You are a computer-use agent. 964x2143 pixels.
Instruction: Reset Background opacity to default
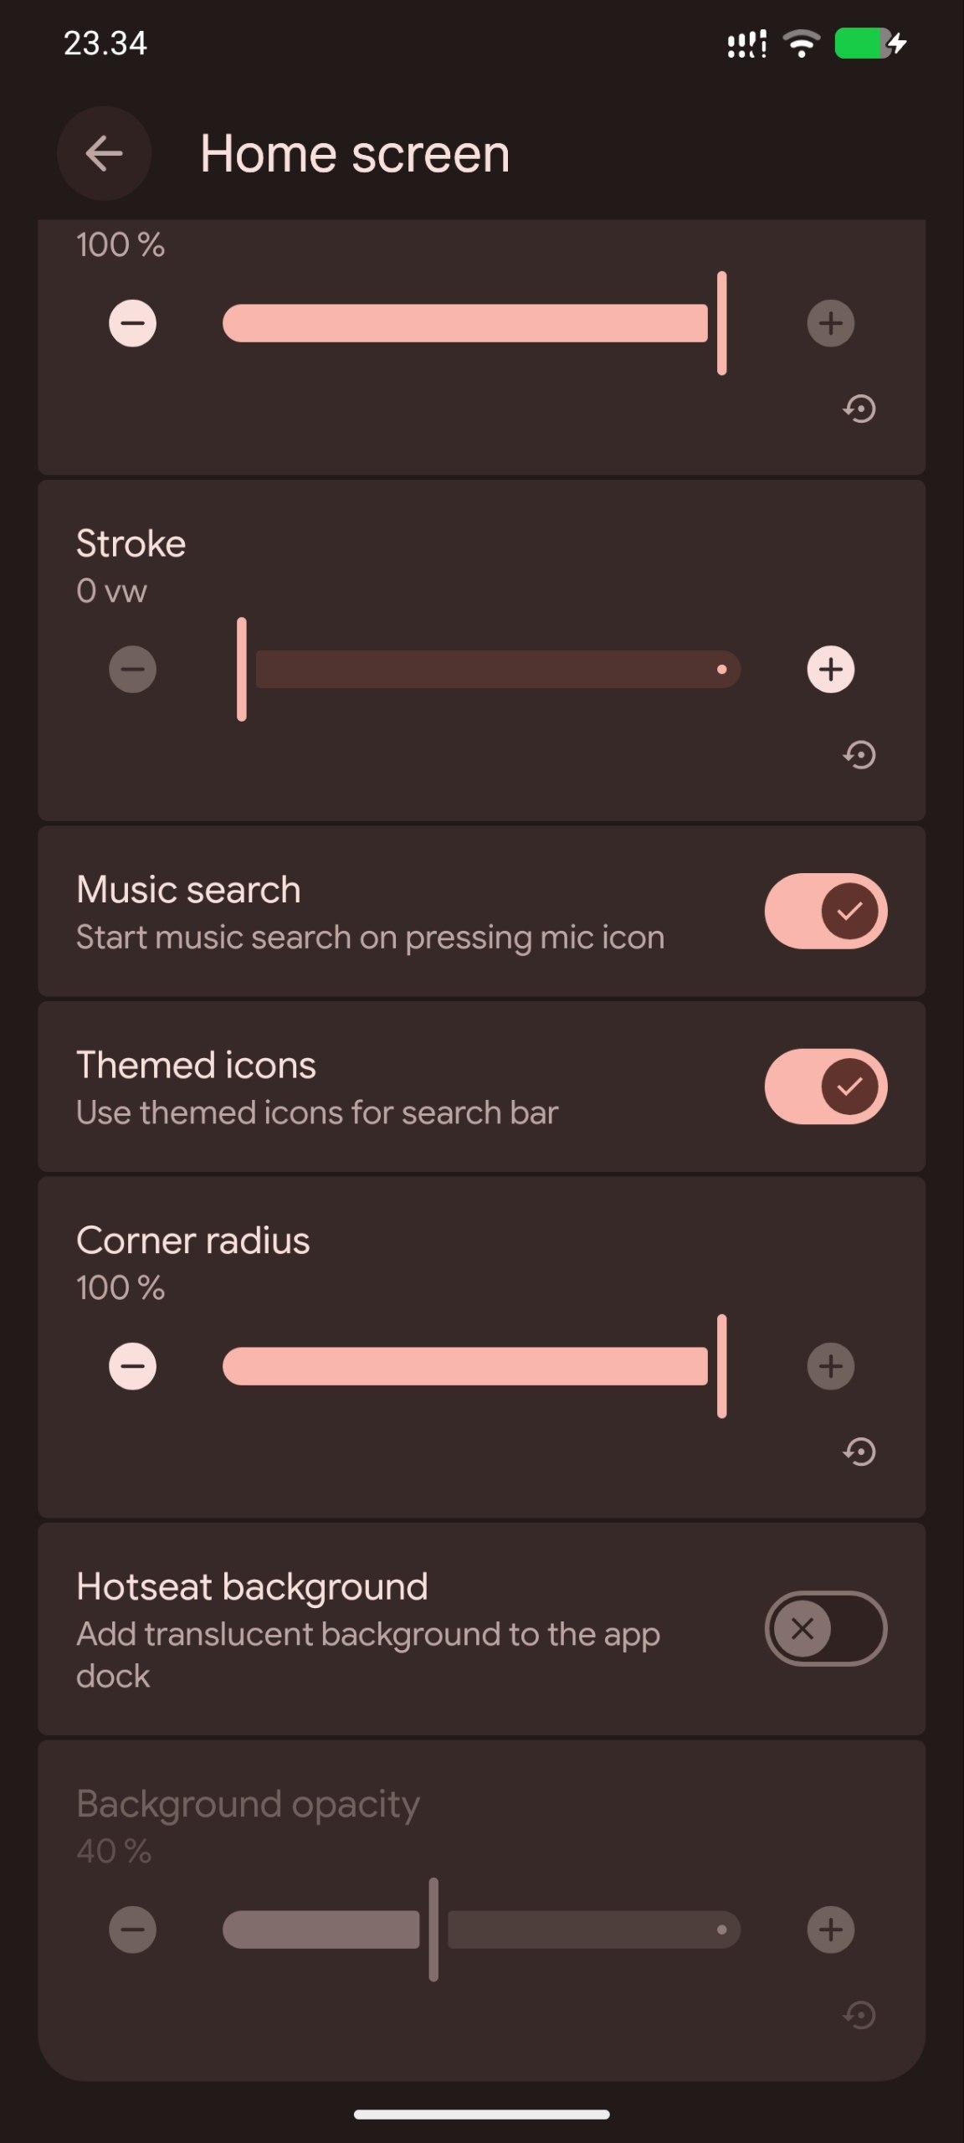pyautogui.click(x=859, y=2015)
